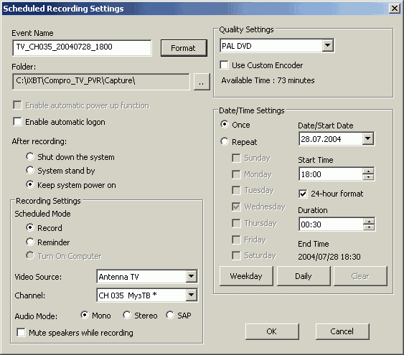This screenshot has width=404, height=355.
Task: Enable the Use Custom Encoder checkbox
Action: [224, 65]
